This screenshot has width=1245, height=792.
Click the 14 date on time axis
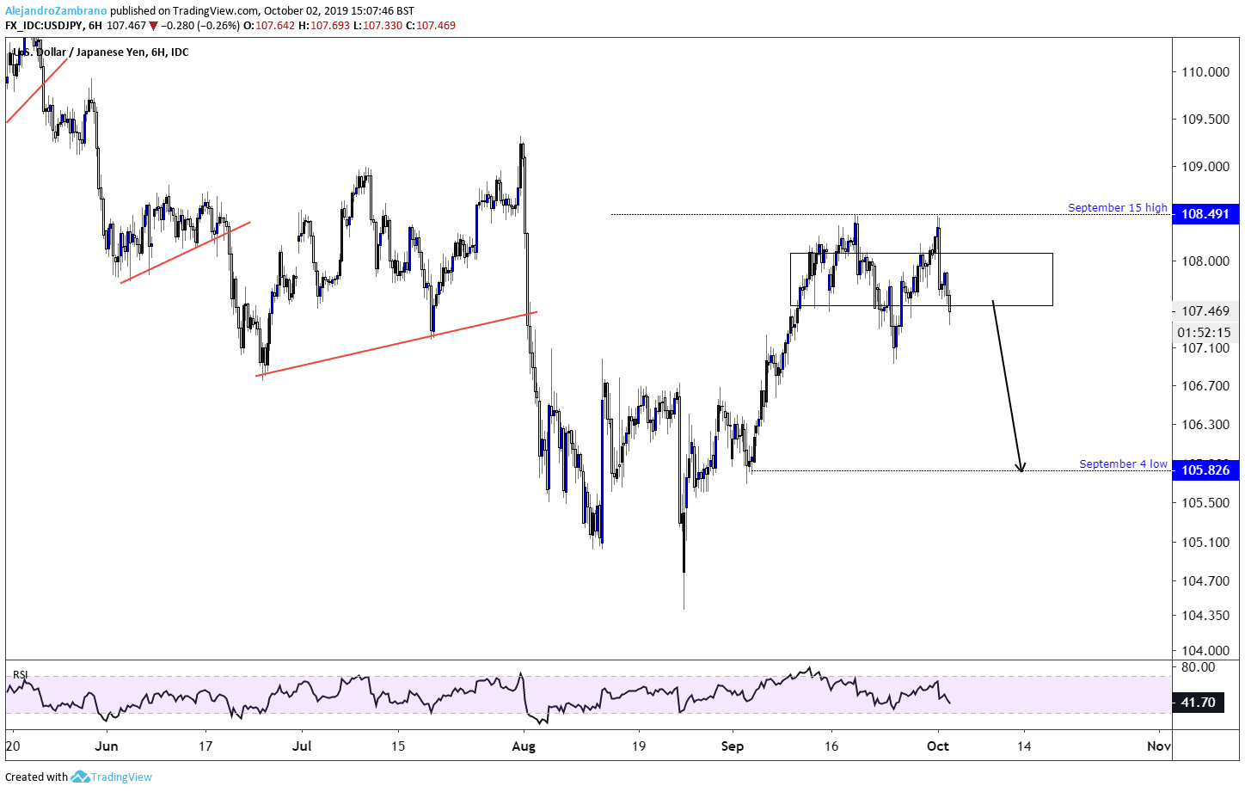coord(1024,746)
